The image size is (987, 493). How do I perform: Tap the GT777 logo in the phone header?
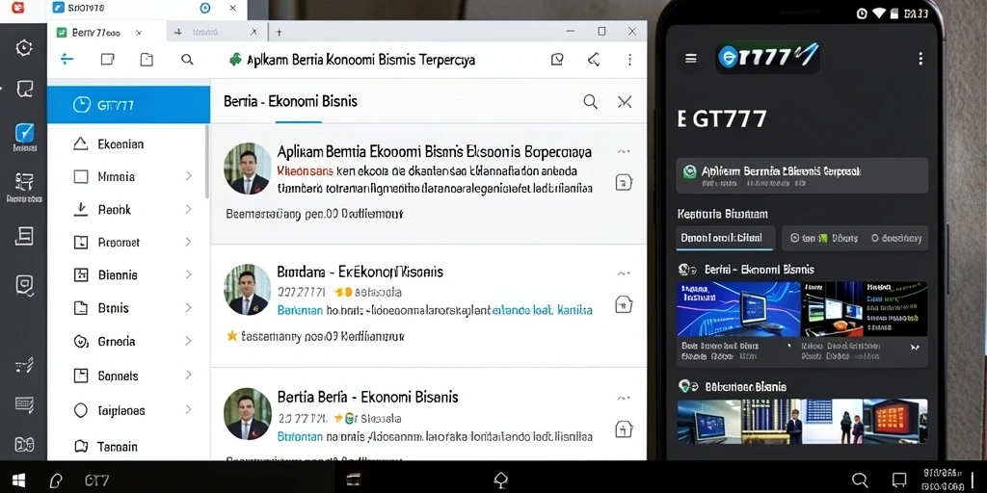[767, 58]
